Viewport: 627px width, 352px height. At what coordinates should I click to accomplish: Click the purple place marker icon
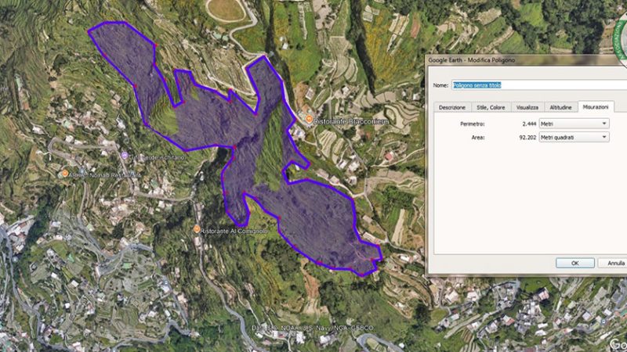click(125, 156)
